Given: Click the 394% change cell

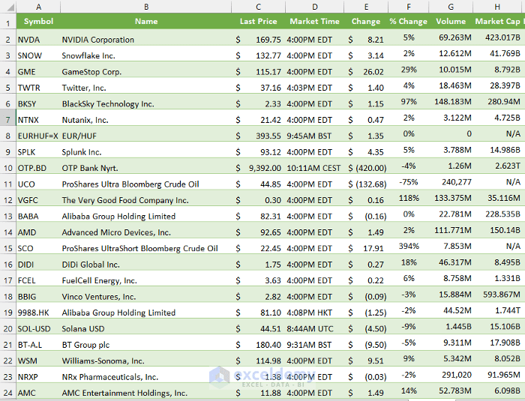Looking at the screenshot, I should [409, 247].
